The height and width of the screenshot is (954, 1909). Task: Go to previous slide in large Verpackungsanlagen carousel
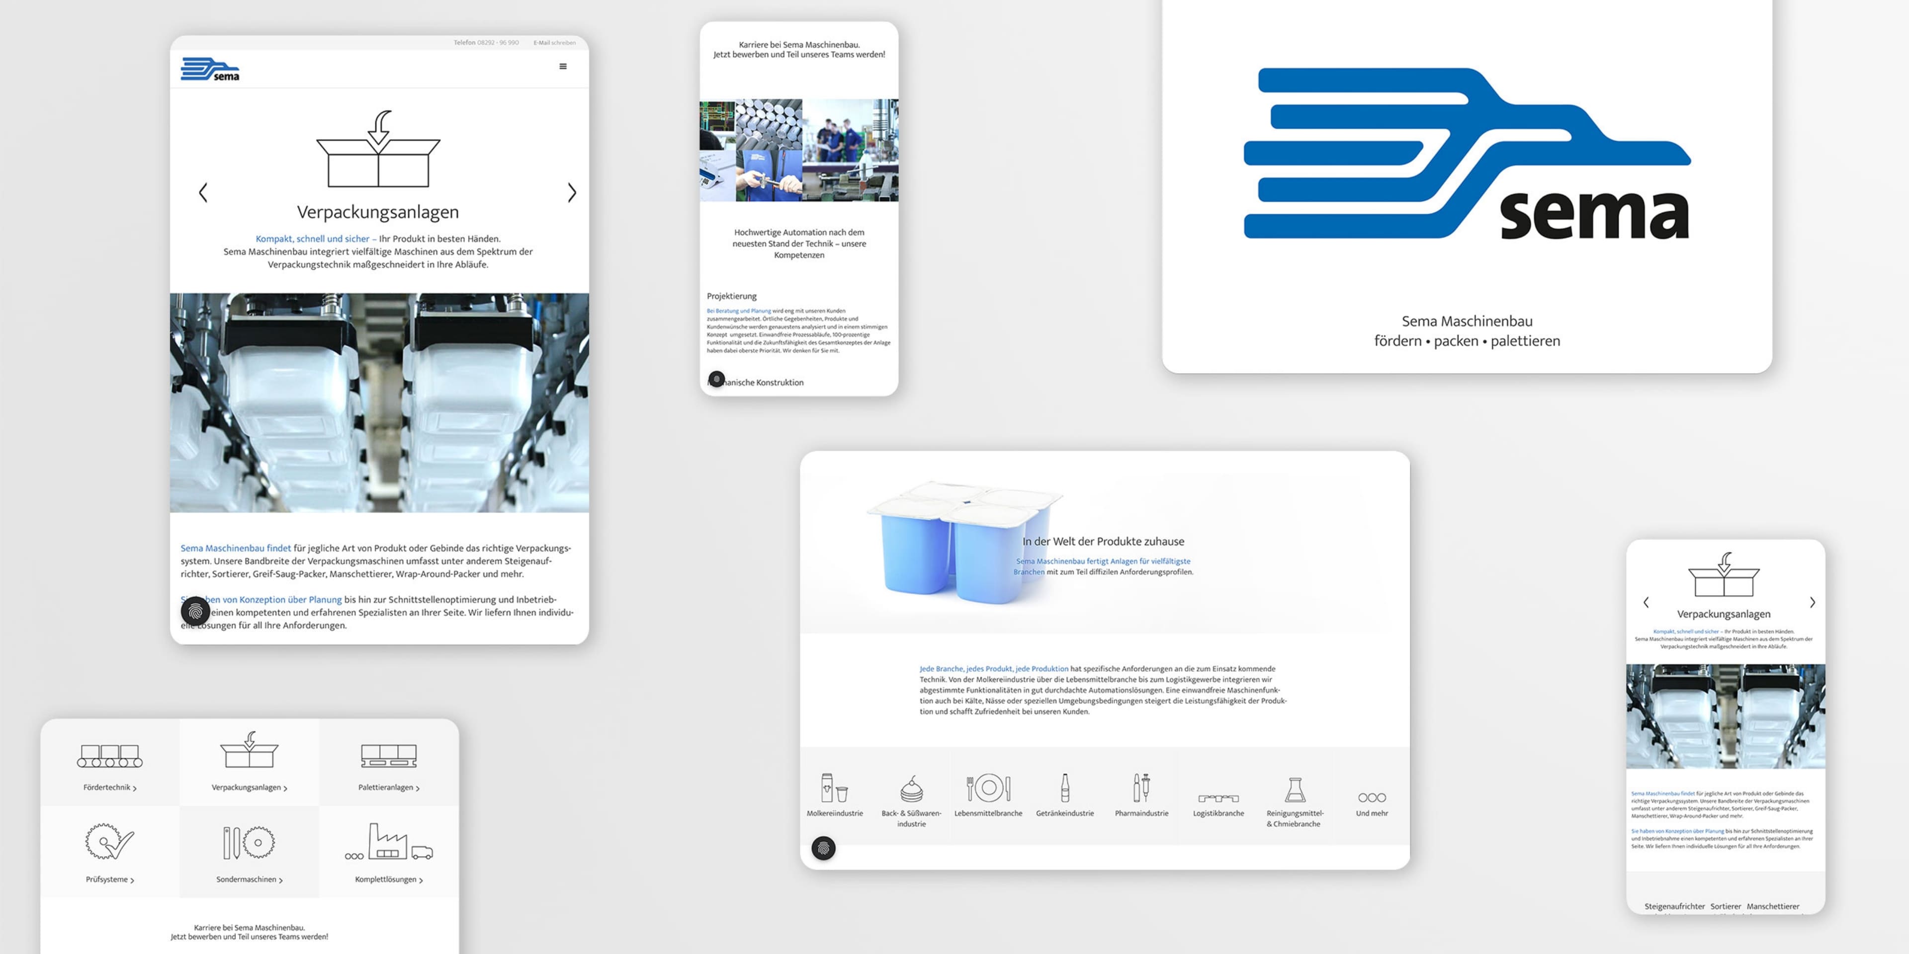tap(203, 193)
